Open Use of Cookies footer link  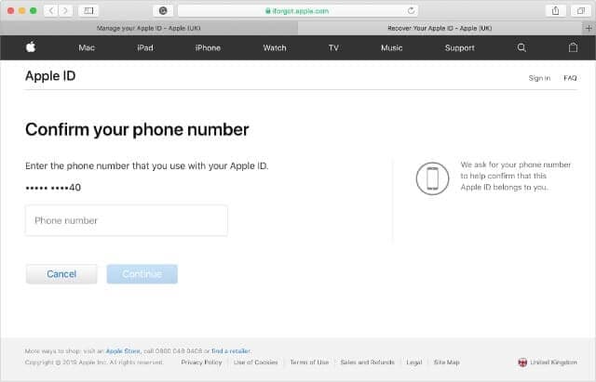[x=256, y=362]
